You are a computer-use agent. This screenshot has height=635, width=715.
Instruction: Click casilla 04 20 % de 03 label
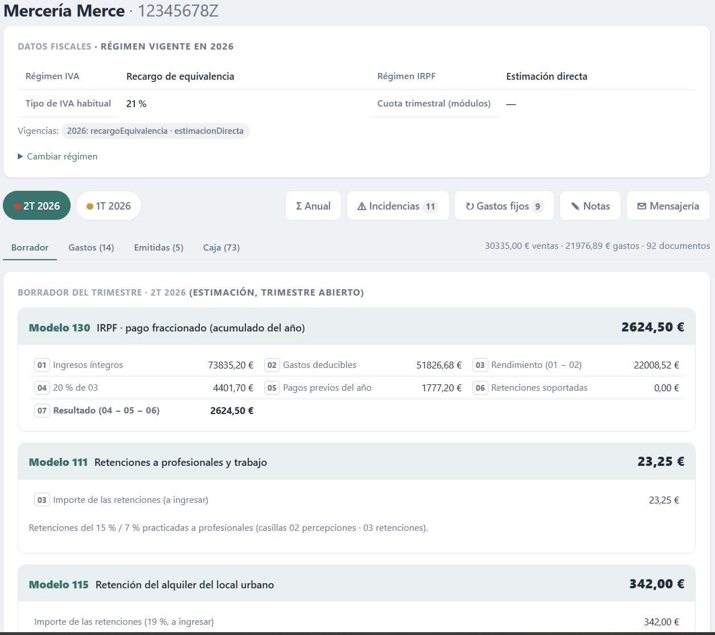pyautogui.click(x=75, y=388)
